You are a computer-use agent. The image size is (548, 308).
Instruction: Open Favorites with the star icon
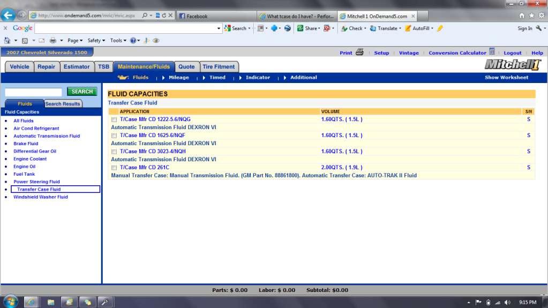[531, 16]
